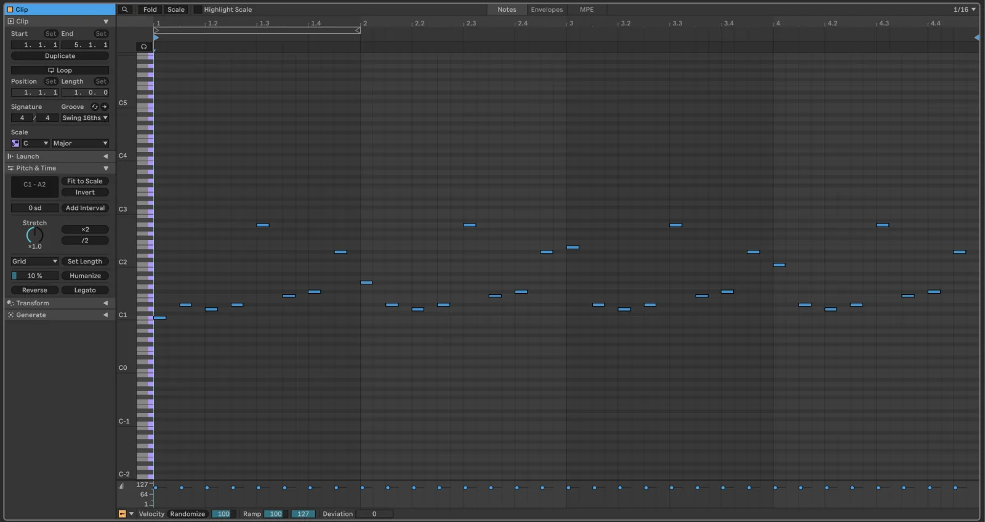Click the left loop brace bracket handle
This screenshot has width=985, height=522.
[156, 30]
